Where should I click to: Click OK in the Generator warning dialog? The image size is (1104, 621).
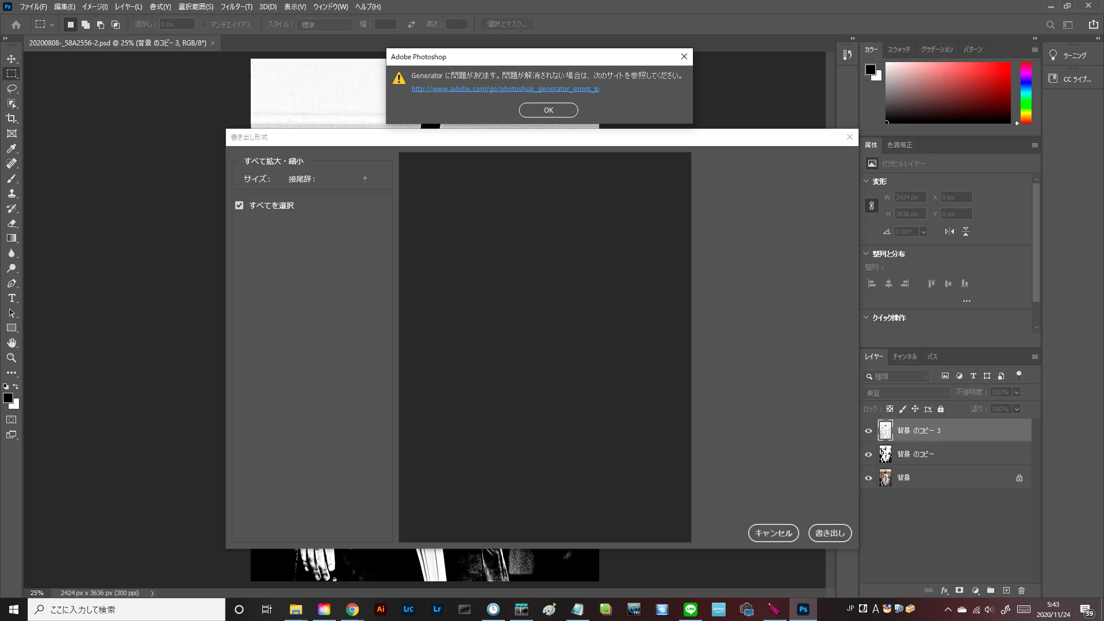click(548, 110)
